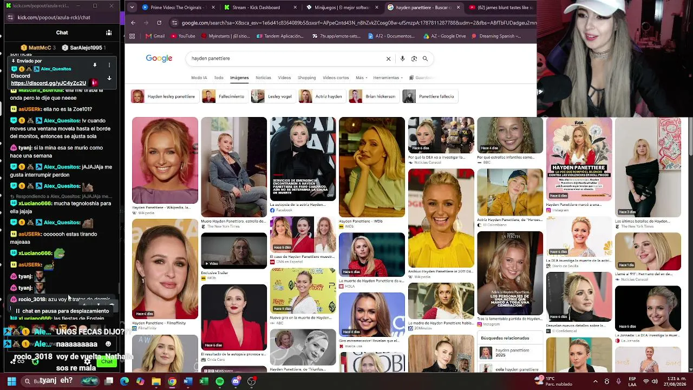Open the Kick chat viewers list icon
The image size is (693, 390).
(x=109, y=32)
